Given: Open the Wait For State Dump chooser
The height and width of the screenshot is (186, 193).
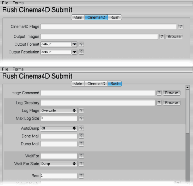Looking at the screenshot, I should coord(59,164).
